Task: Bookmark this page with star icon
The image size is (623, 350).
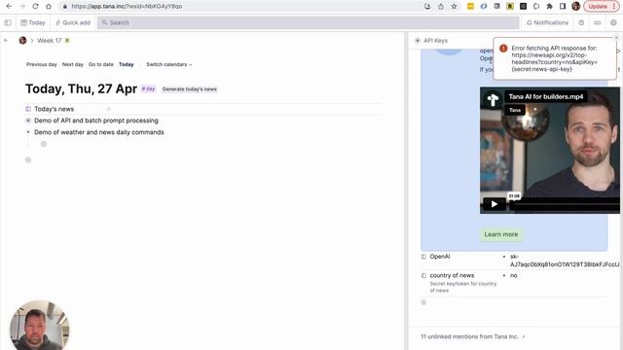Action: coord(454,7)
